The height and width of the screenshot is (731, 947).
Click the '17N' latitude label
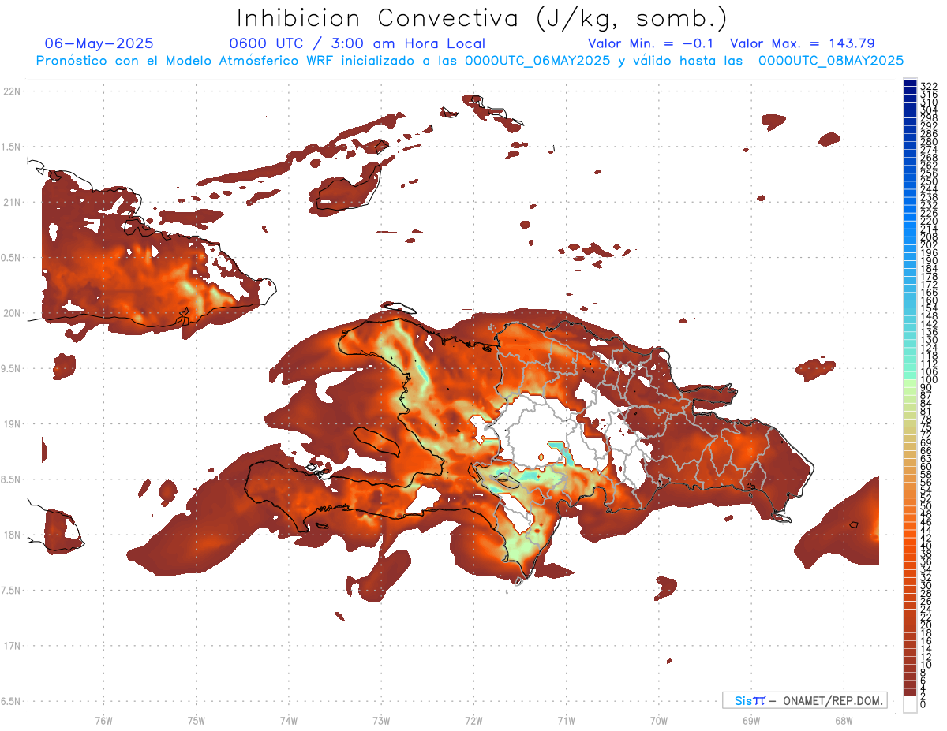click(x=11, y=646)
